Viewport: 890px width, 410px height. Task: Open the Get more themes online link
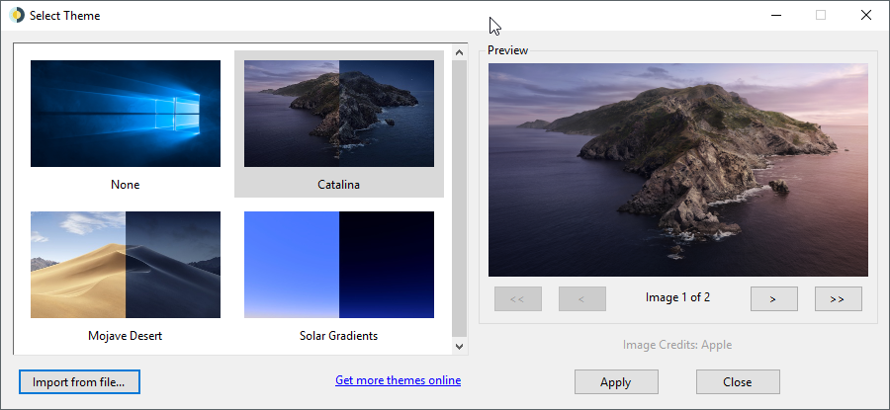pos(398,380)
